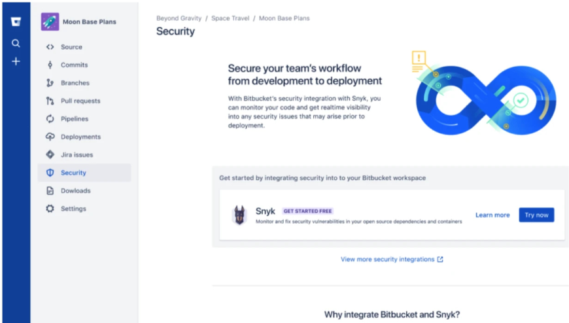Click the Settings gear icon
The height and width of the screenshot is (323, 569).
(50, 209)
